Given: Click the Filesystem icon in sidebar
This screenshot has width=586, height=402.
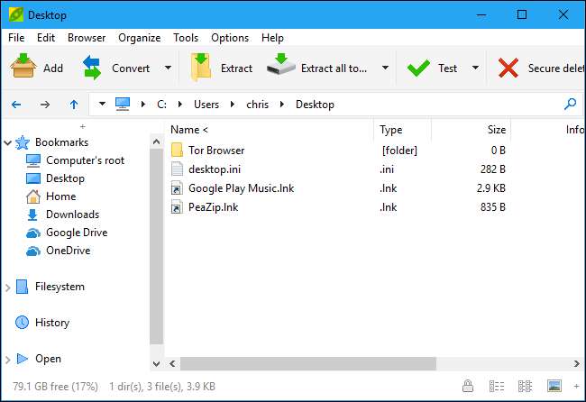Looking at the screenshot, I should tap(22, 287).
